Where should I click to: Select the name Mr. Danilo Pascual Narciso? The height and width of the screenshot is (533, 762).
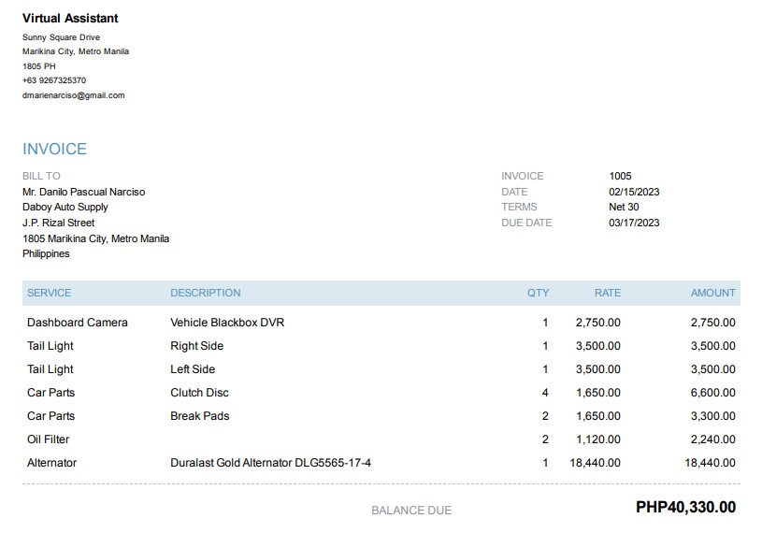[x=83, y=192]
